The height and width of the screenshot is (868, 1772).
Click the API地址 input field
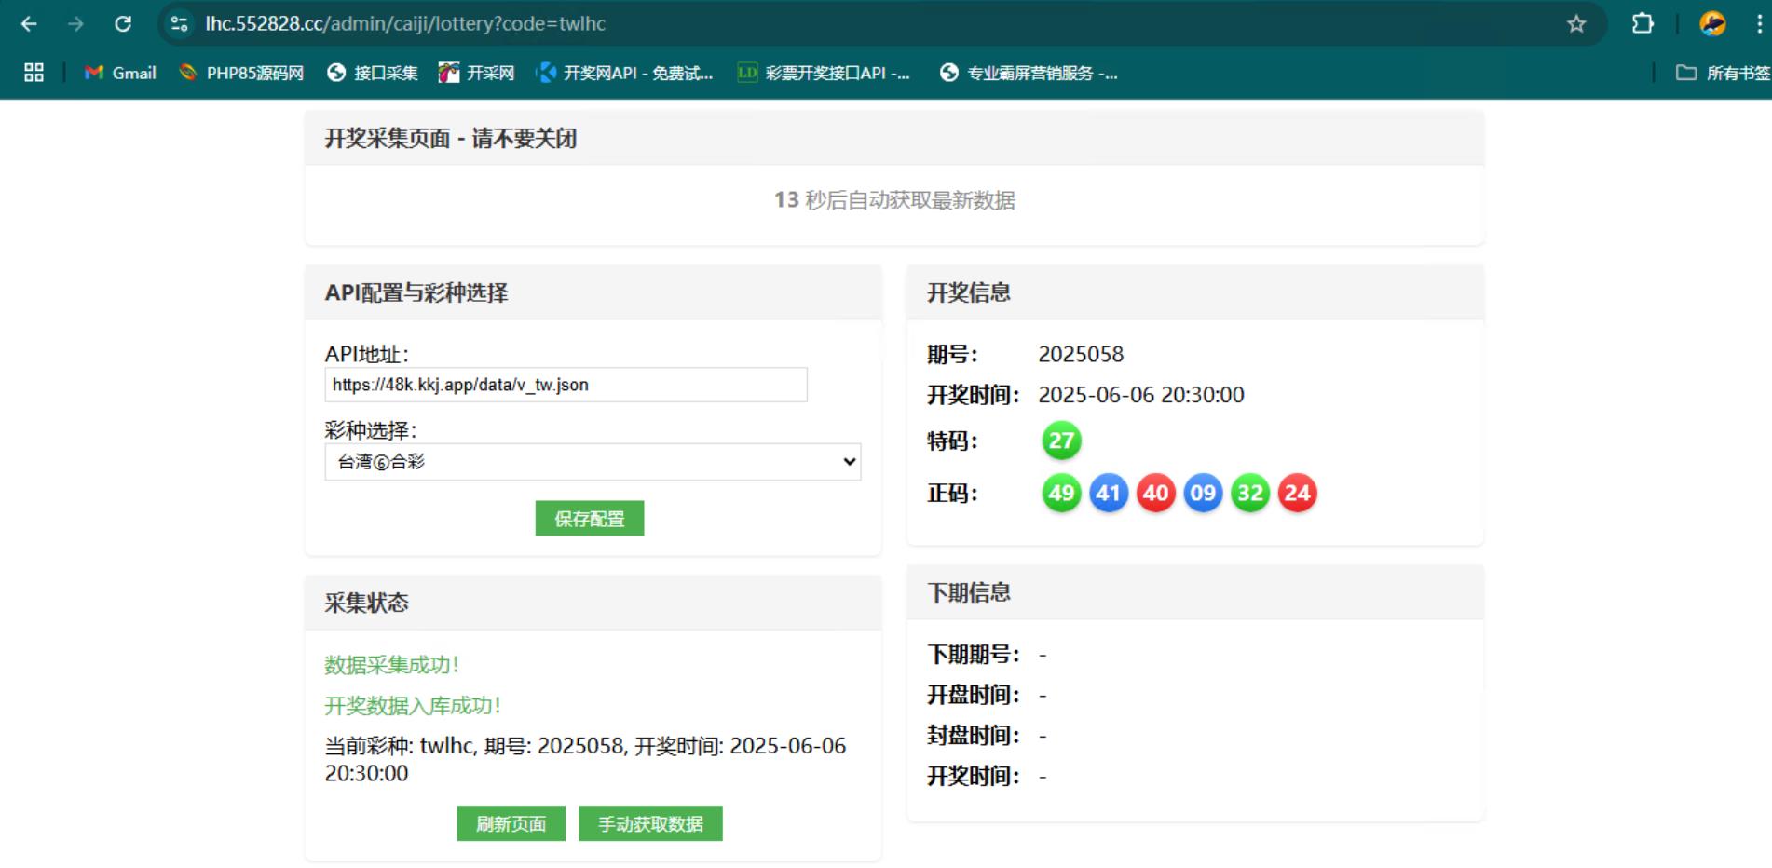[566, 385]
